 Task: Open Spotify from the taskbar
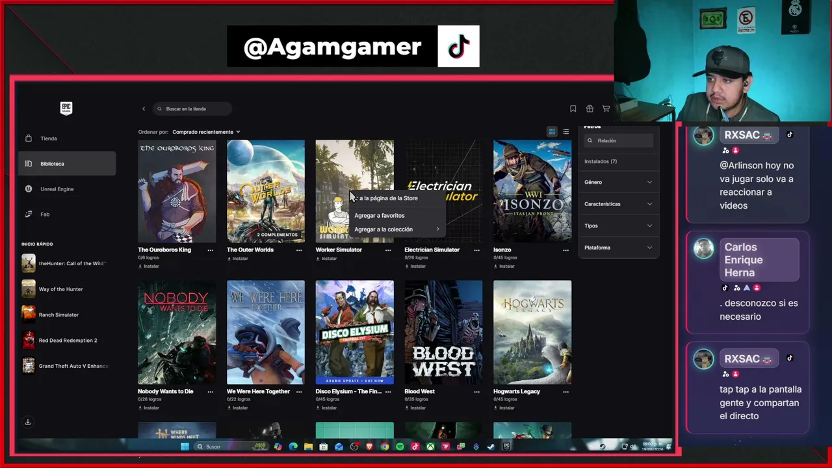pyautogui.click(x=400, y=447)
